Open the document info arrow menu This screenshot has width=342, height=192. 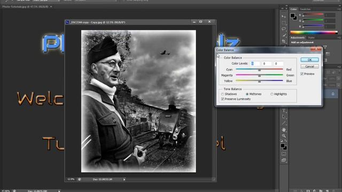click(x=125, y=179)
